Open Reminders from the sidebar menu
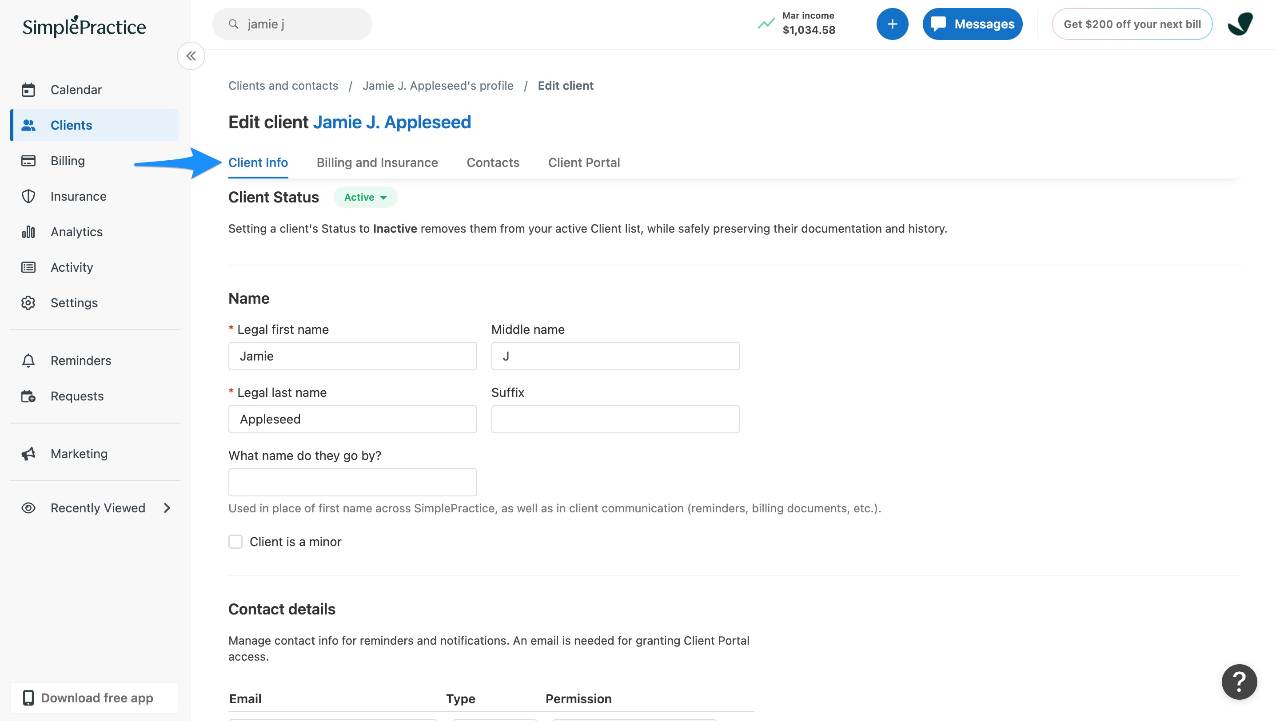 tap(94, 360)
